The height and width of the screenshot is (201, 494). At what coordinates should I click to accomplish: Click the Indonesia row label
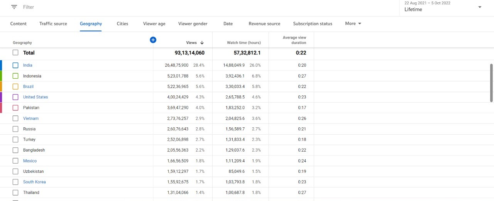click(32, 76)
